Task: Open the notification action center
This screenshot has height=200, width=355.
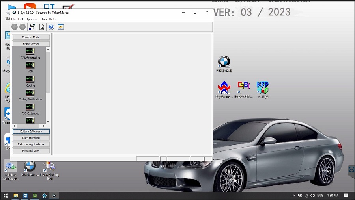Action: coord(346,196)
